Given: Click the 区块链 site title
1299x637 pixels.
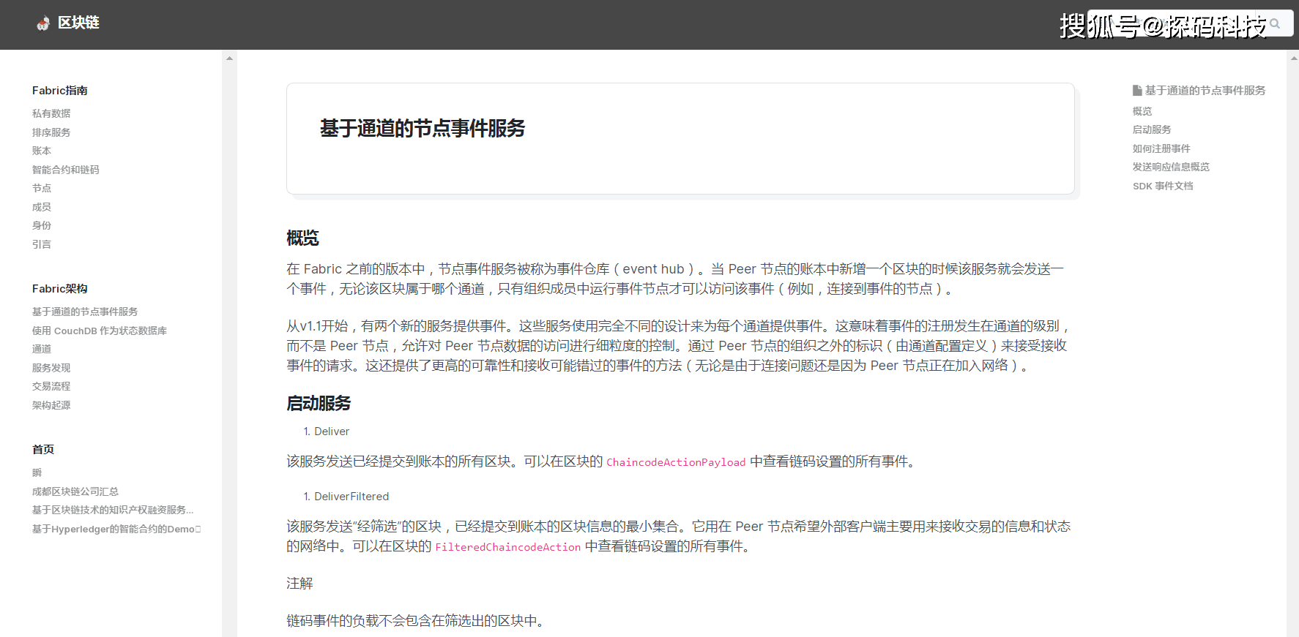Looking at the screenshot, I should click(x=78, y=23).
